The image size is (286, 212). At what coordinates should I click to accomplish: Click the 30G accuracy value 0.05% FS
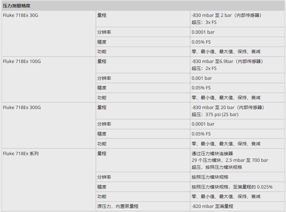[x=201, y=42]
